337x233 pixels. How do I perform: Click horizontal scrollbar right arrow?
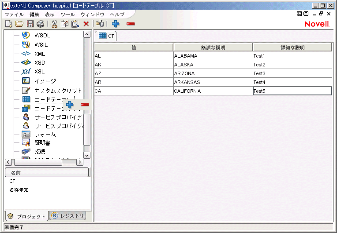pos(80,162)
